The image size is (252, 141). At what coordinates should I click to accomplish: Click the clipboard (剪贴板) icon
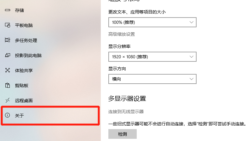pos(8,85)
